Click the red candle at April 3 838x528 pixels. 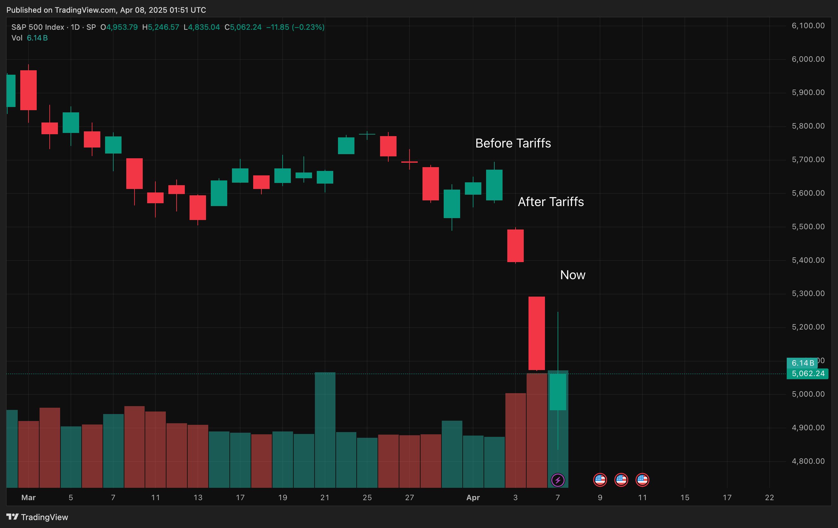[x=515, y=245]
